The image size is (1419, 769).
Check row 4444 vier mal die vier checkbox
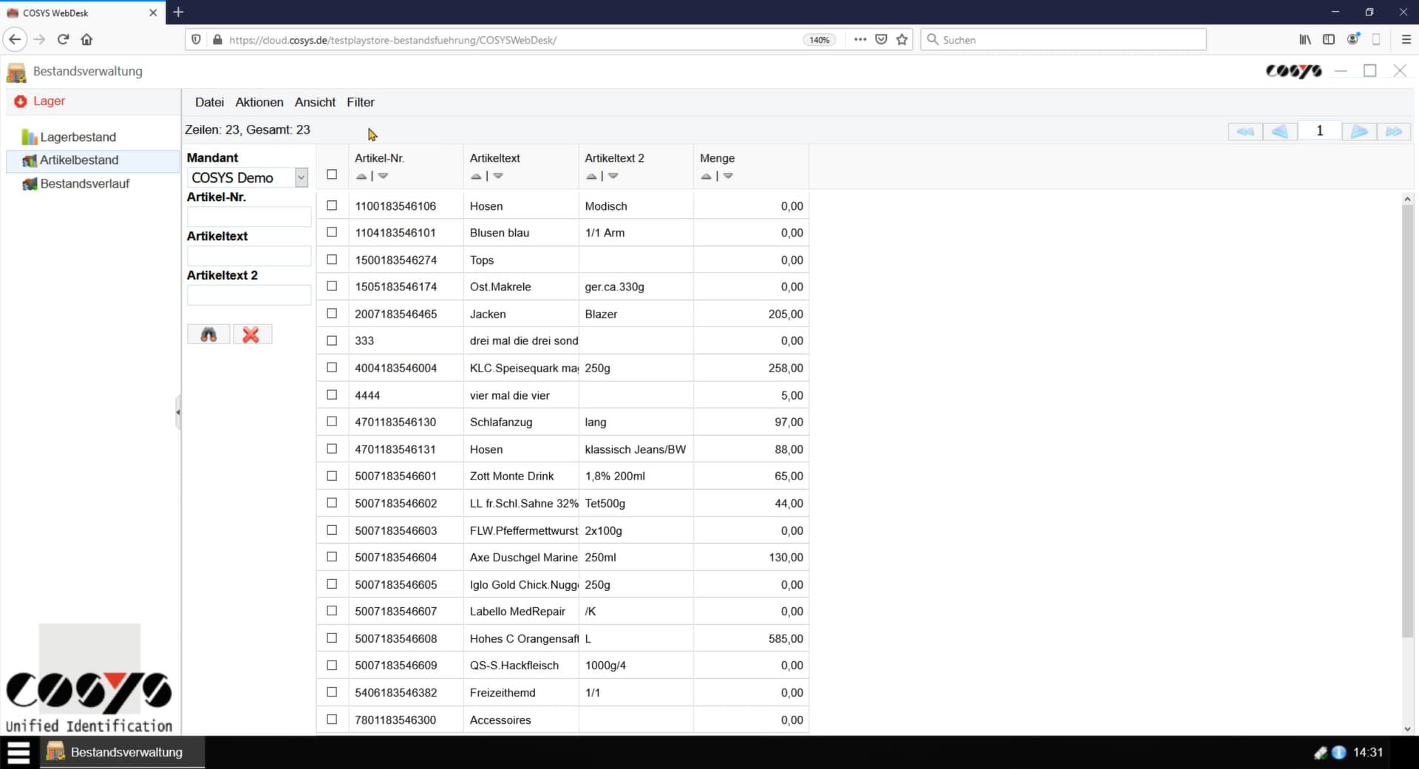332,394
